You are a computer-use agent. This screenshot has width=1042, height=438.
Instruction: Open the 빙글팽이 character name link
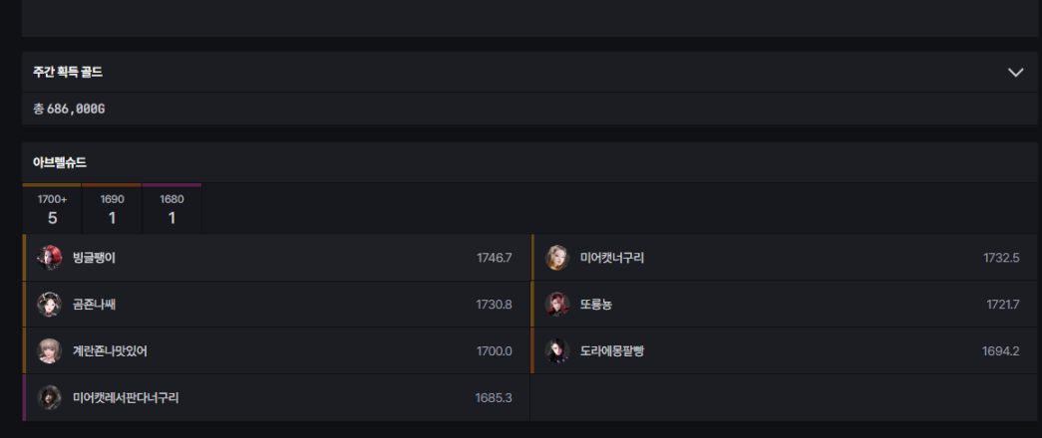[95, 258]
